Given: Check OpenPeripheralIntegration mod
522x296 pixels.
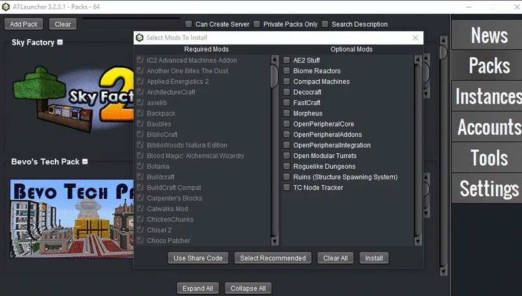Looking at the screenshot, I should (x=286, y=145).
